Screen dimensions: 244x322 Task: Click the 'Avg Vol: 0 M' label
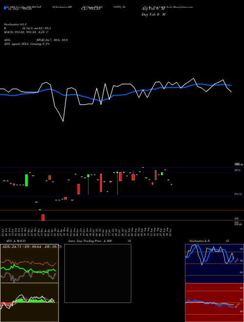[153, 9]
